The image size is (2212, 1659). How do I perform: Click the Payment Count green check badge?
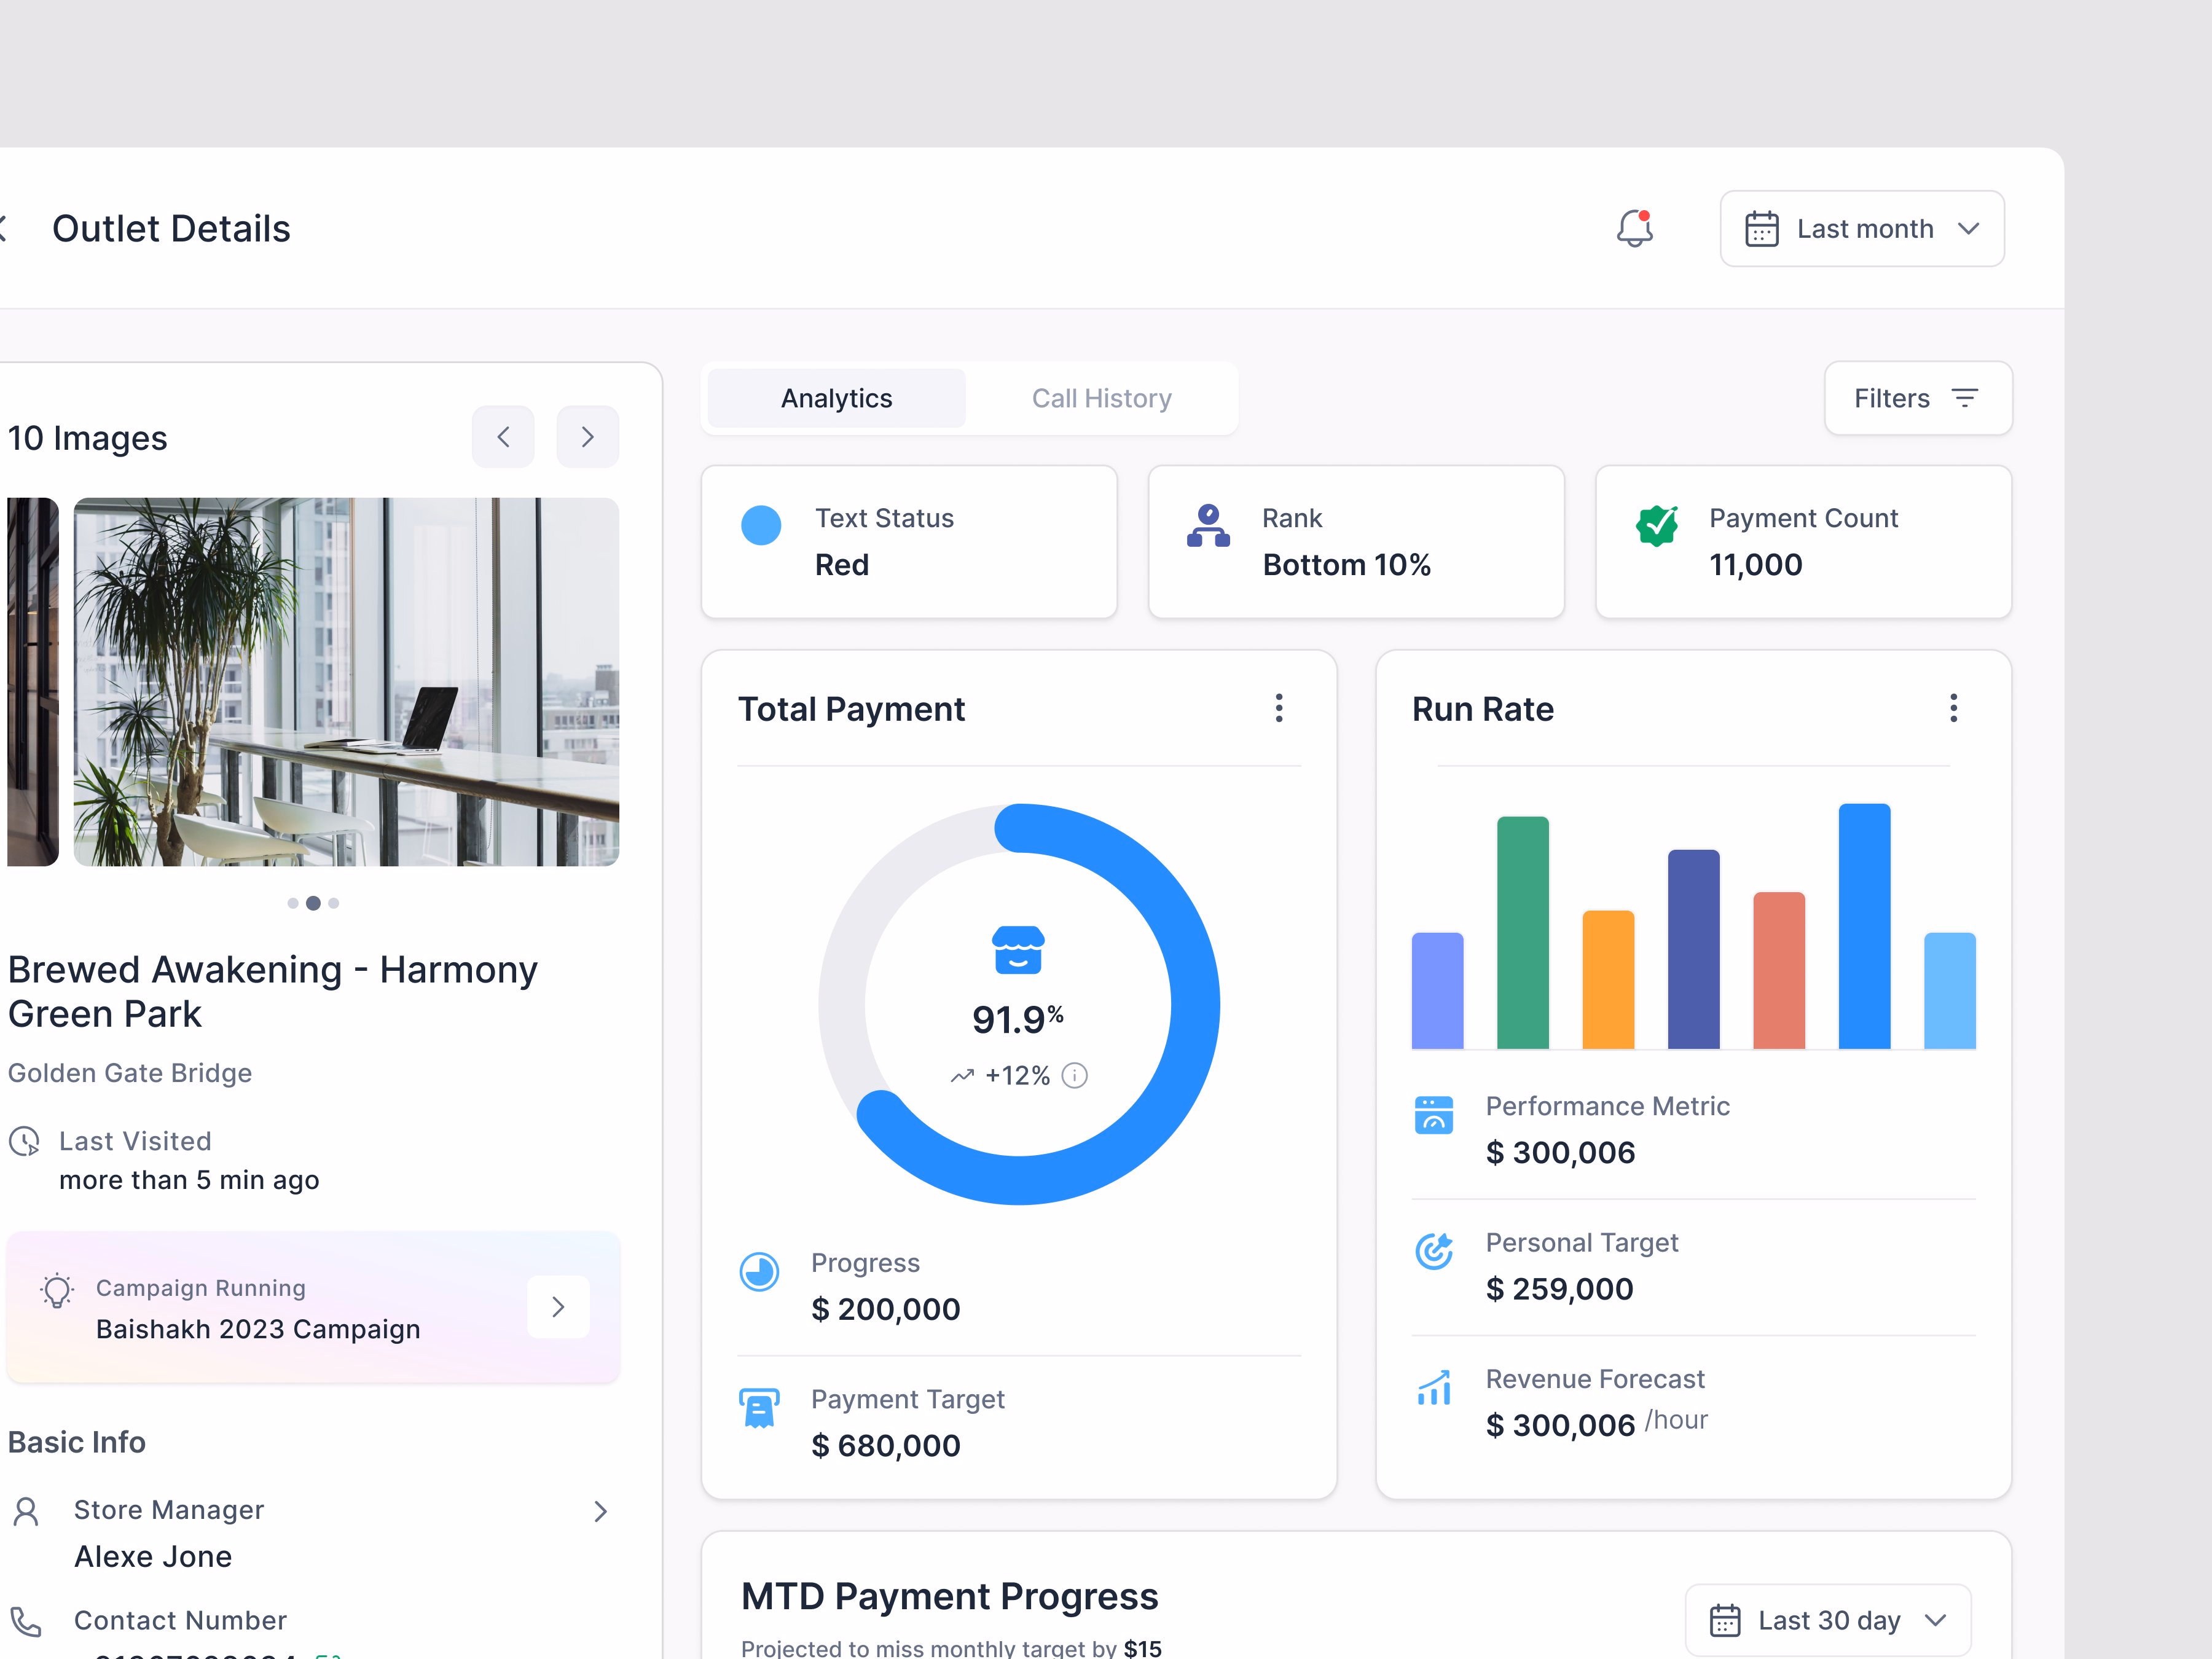pyautogui.click(x=1656, y=525)
